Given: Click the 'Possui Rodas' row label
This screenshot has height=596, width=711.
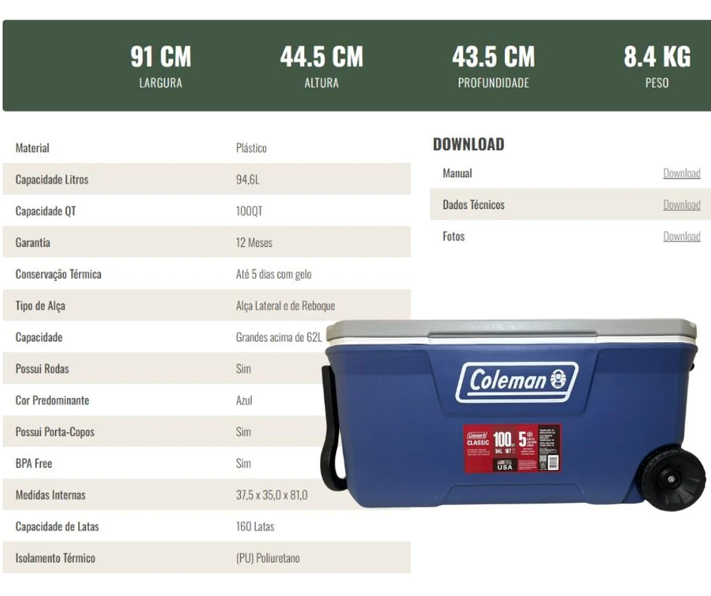Looking at the screenshot, I should [x=42, y=368].
